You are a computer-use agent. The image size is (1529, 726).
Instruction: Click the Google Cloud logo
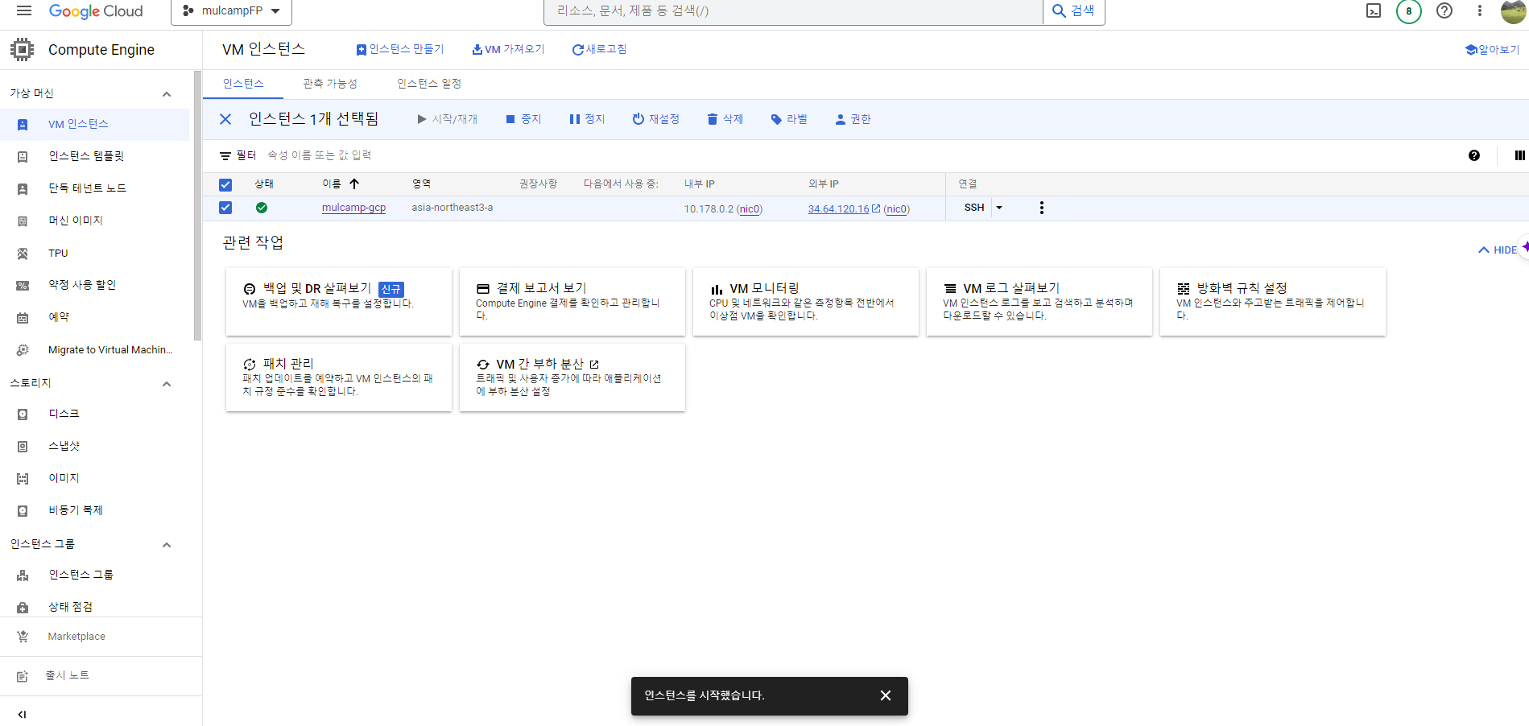(x=96, y=11)
